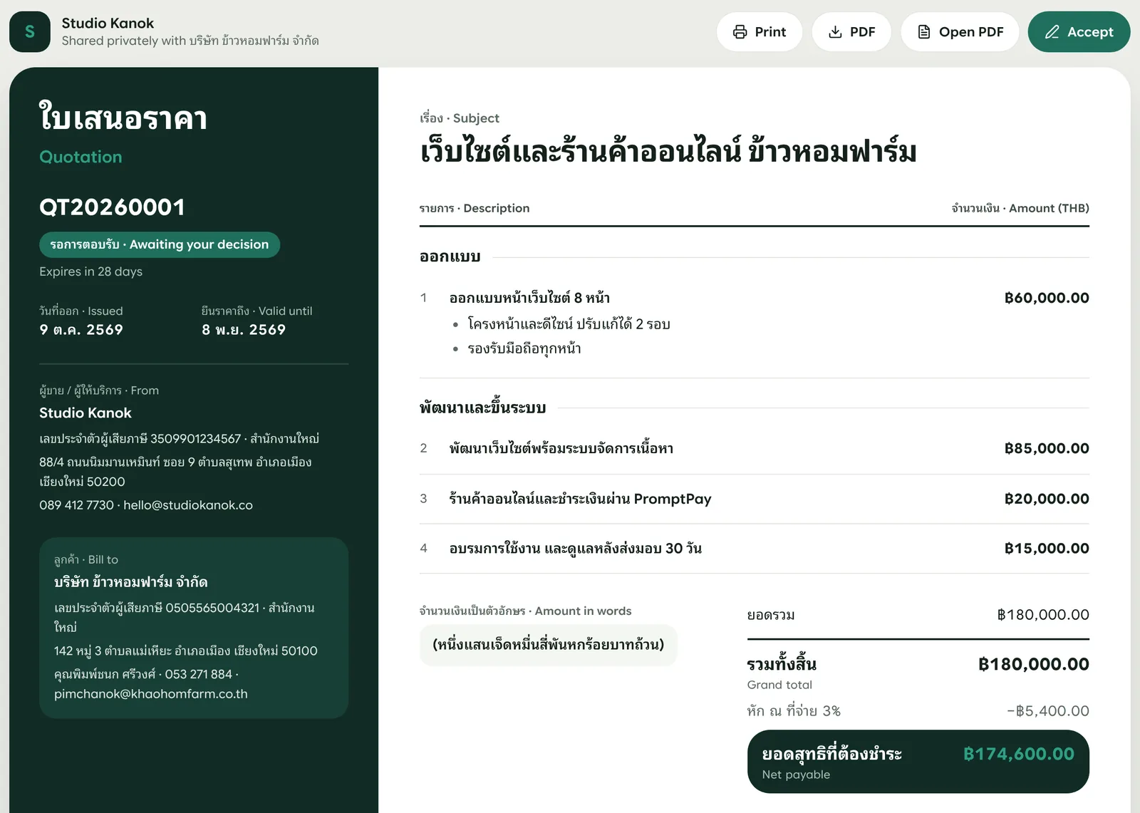Click customer address 142 หมู่ 3 line
The height and width of the screenshot is (813, 1140).
tap(186, 651)
